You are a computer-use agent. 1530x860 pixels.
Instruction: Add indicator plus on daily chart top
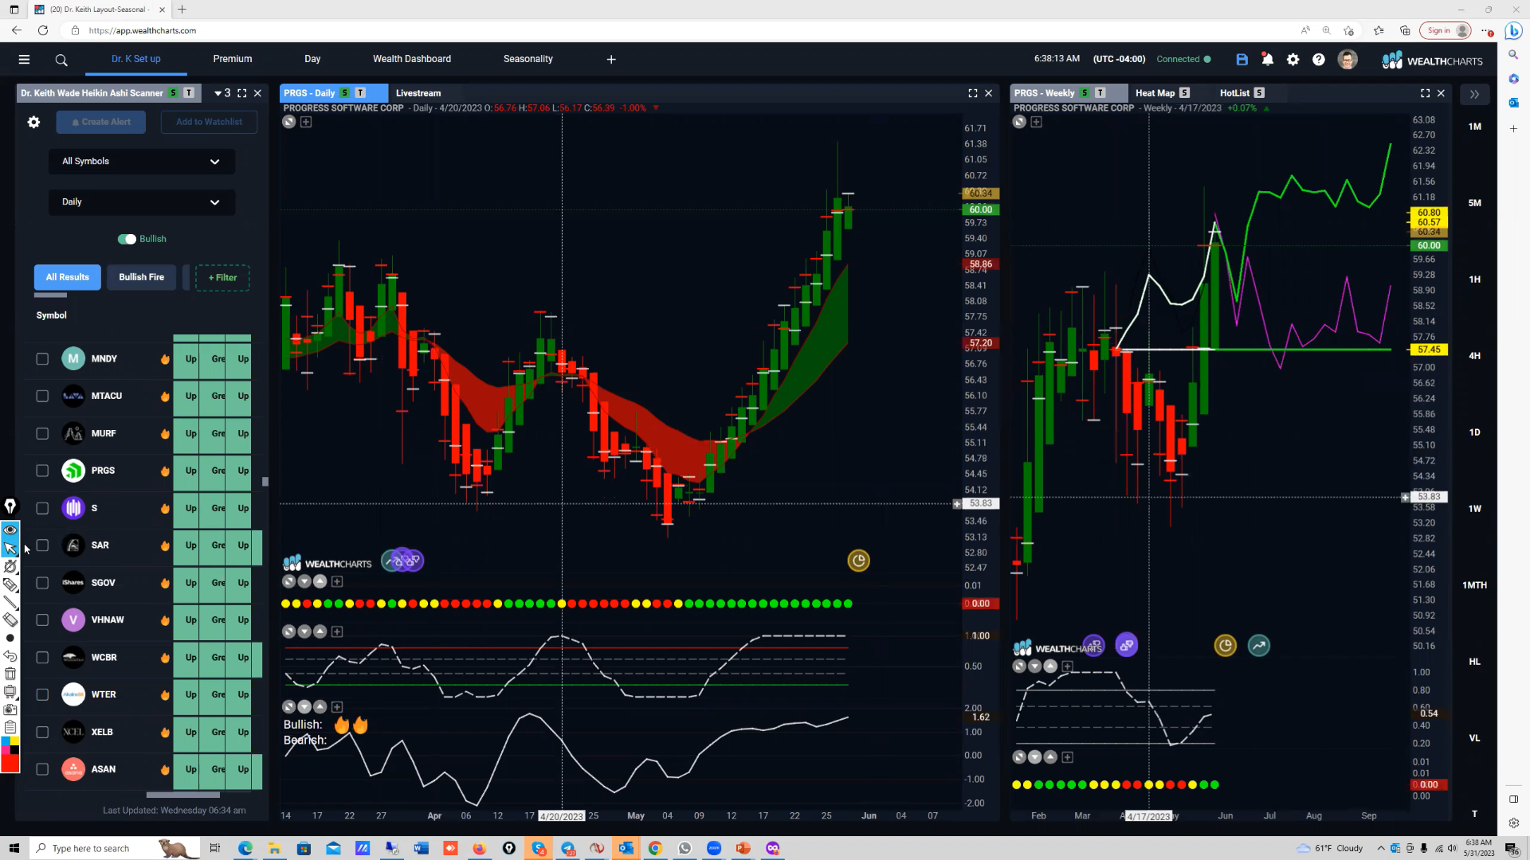pyautogui.click(x=306, y=122)
